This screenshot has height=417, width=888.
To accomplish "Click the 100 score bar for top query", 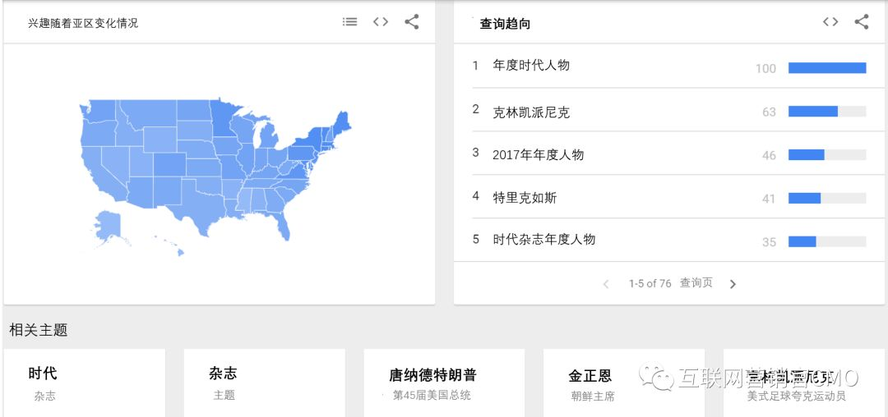I will pos(827,68).
